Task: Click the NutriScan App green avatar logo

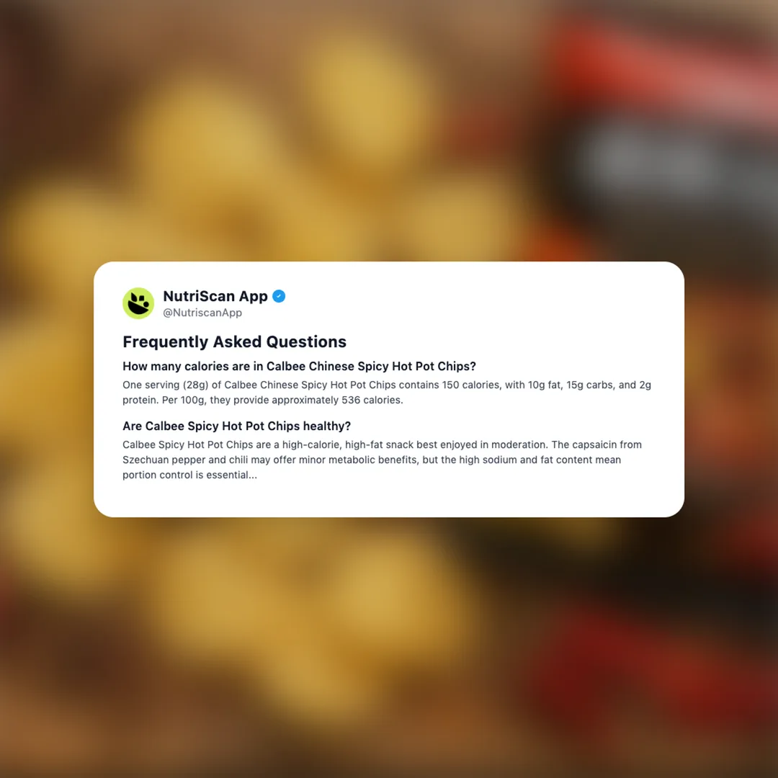Action: [x=138, y=303]
